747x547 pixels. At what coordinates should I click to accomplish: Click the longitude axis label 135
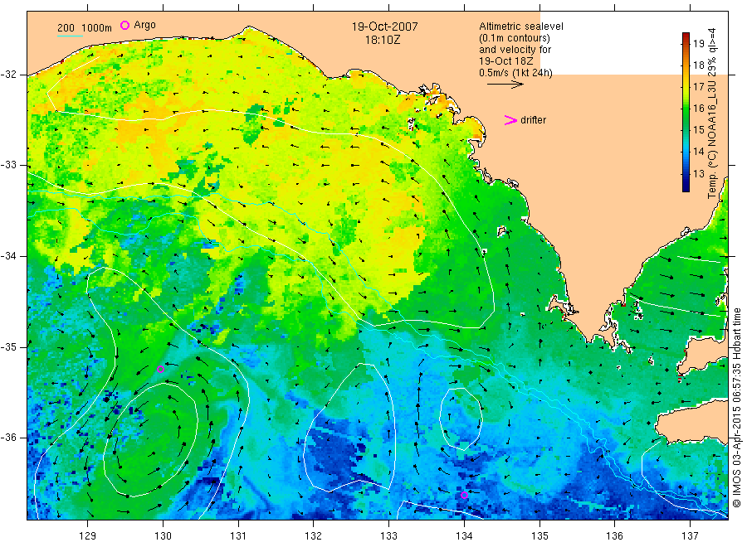(x=539, y=536)
